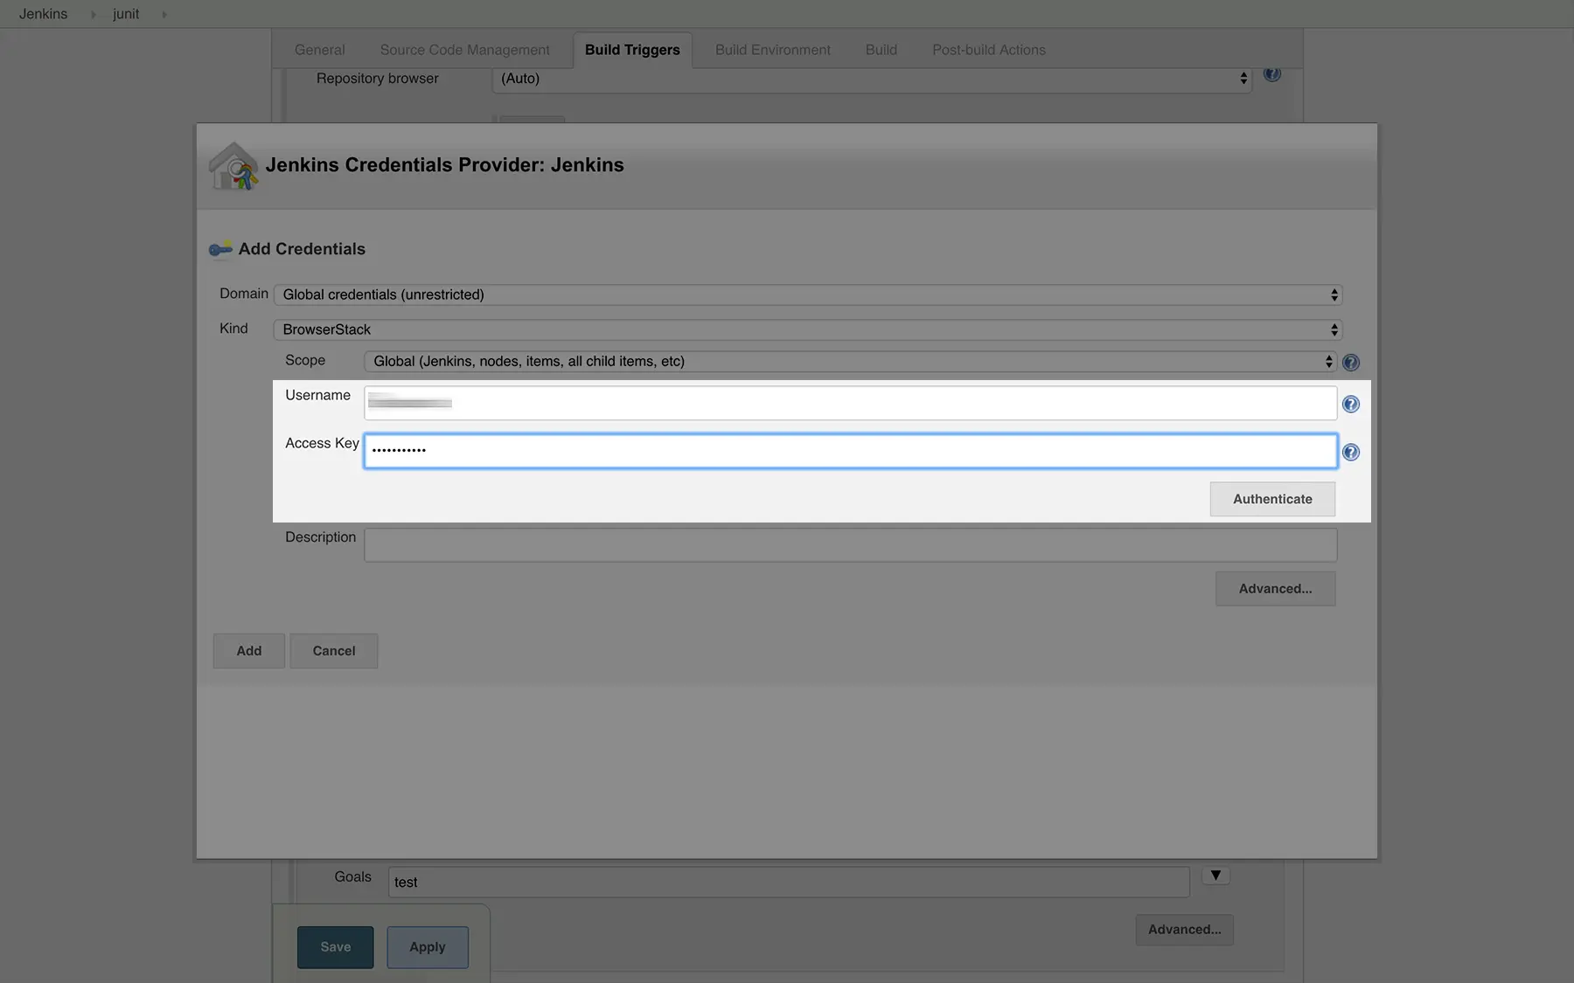
Task: Click the Jenkins breadcrumb link
Action: [x=43, y=14]
